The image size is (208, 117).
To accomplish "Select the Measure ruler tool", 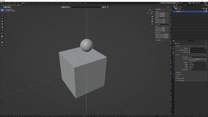I will click(2, 36).
